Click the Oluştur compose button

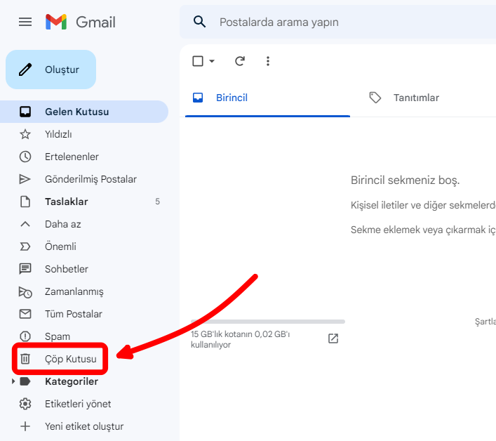click(51, 70)
